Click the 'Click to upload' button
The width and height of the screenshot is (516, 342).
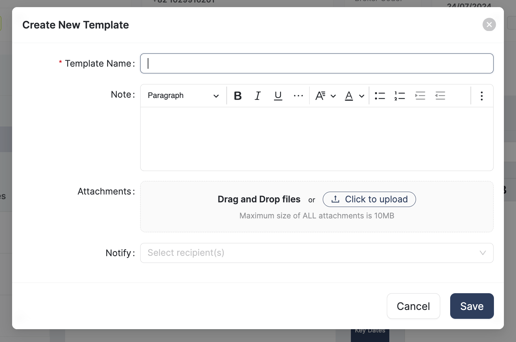(x=369, y=199)
